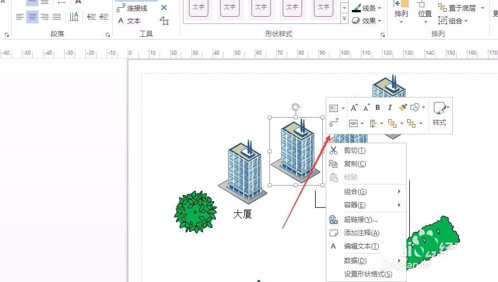498x282 pixels.
Task: Justify paragraph text
Action: pyautogui.click(x=57, y=17)
